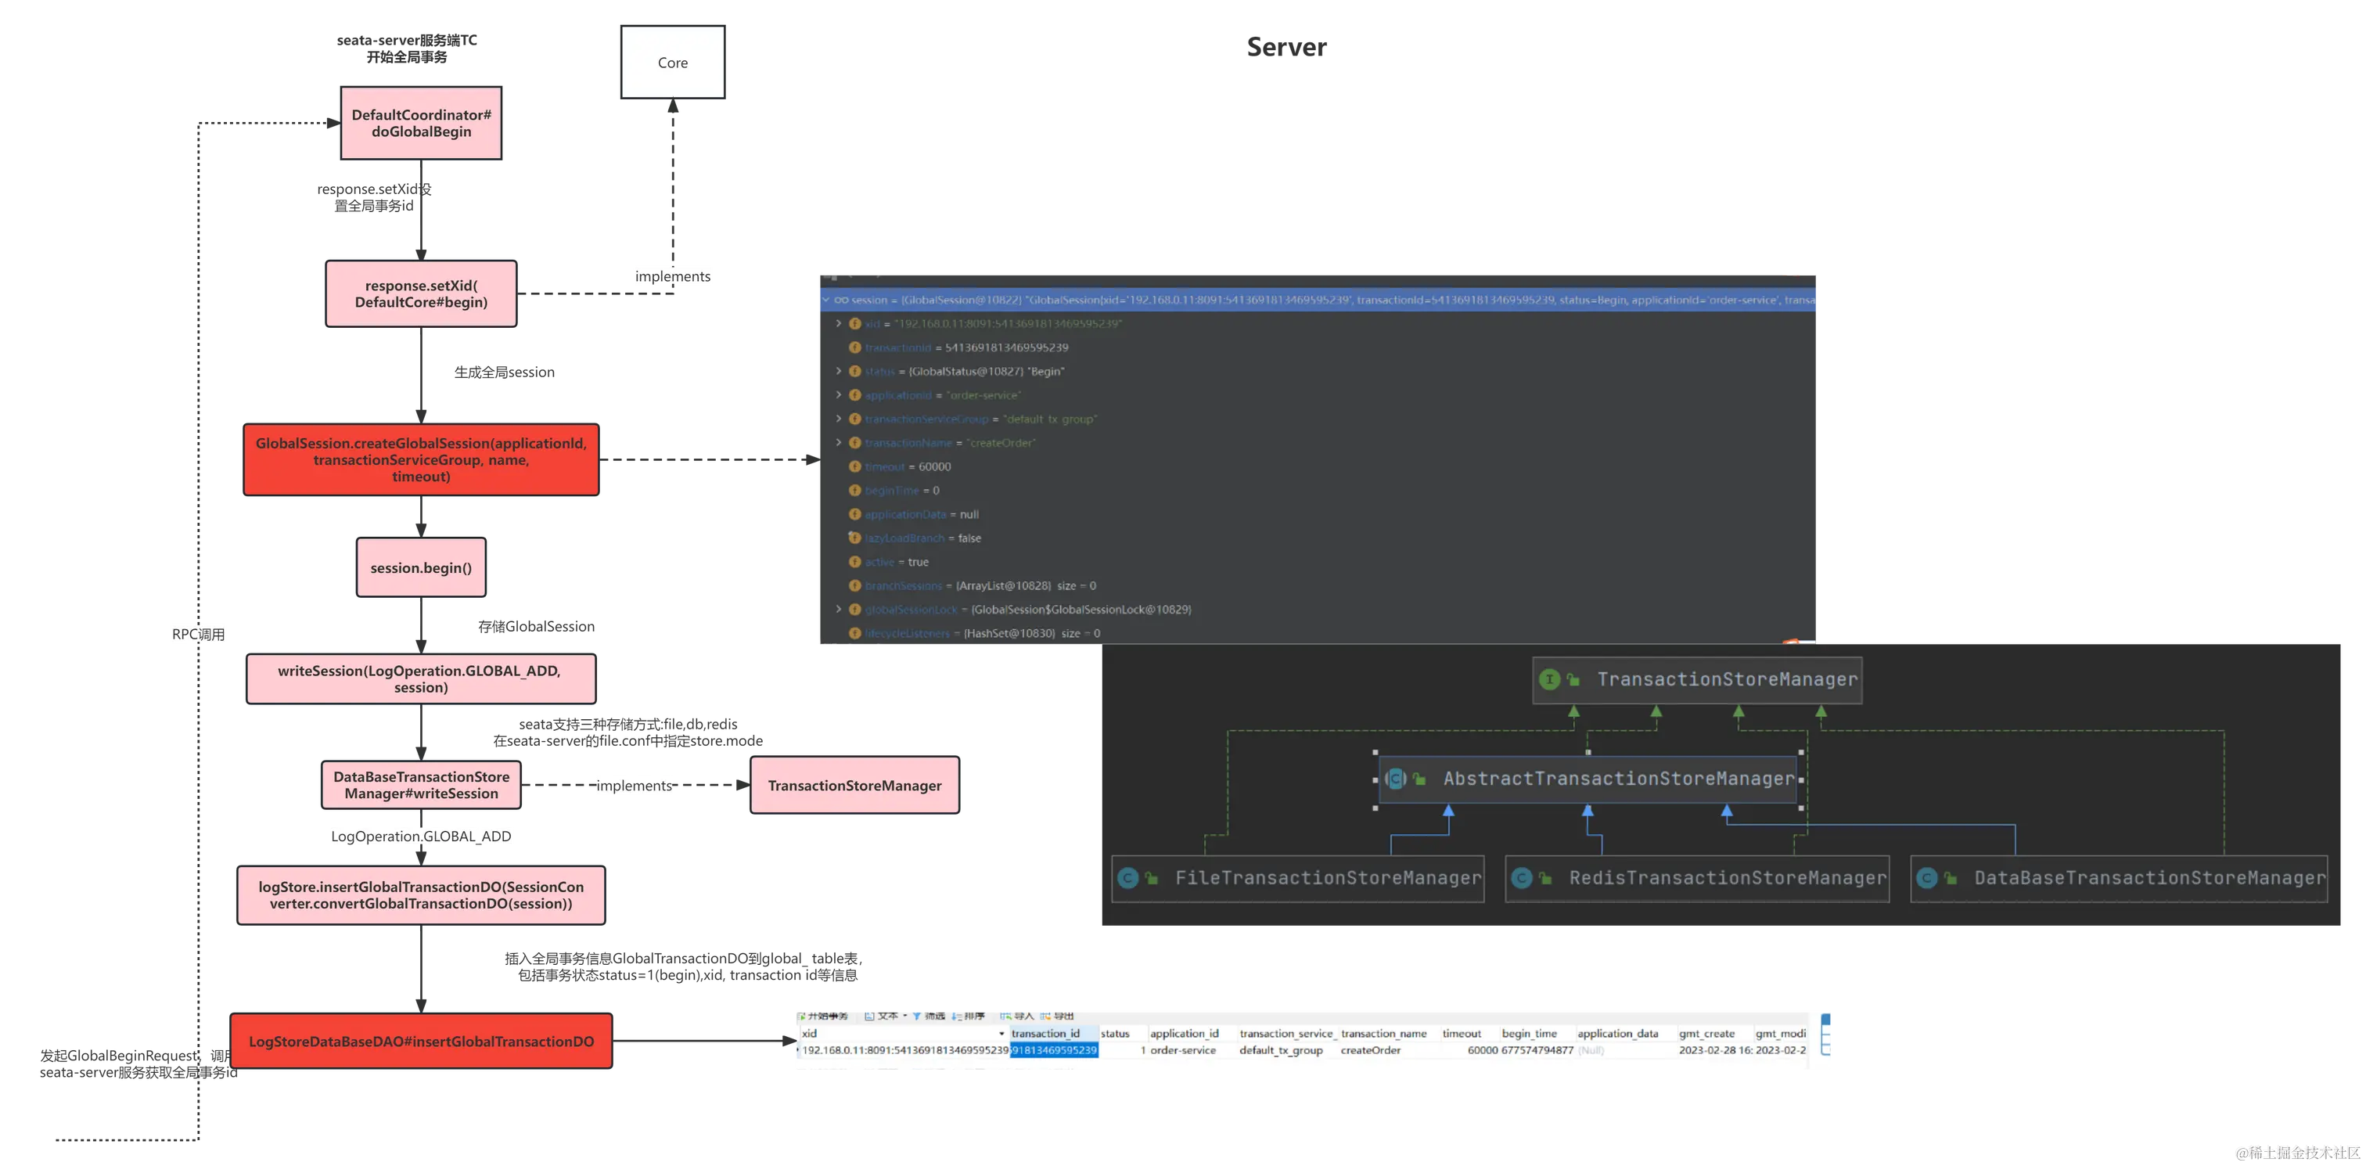Expand the xid variable node
The height and width of the screenshot is (1166, 2366).
pyautogui.click(x=838, y=323)
